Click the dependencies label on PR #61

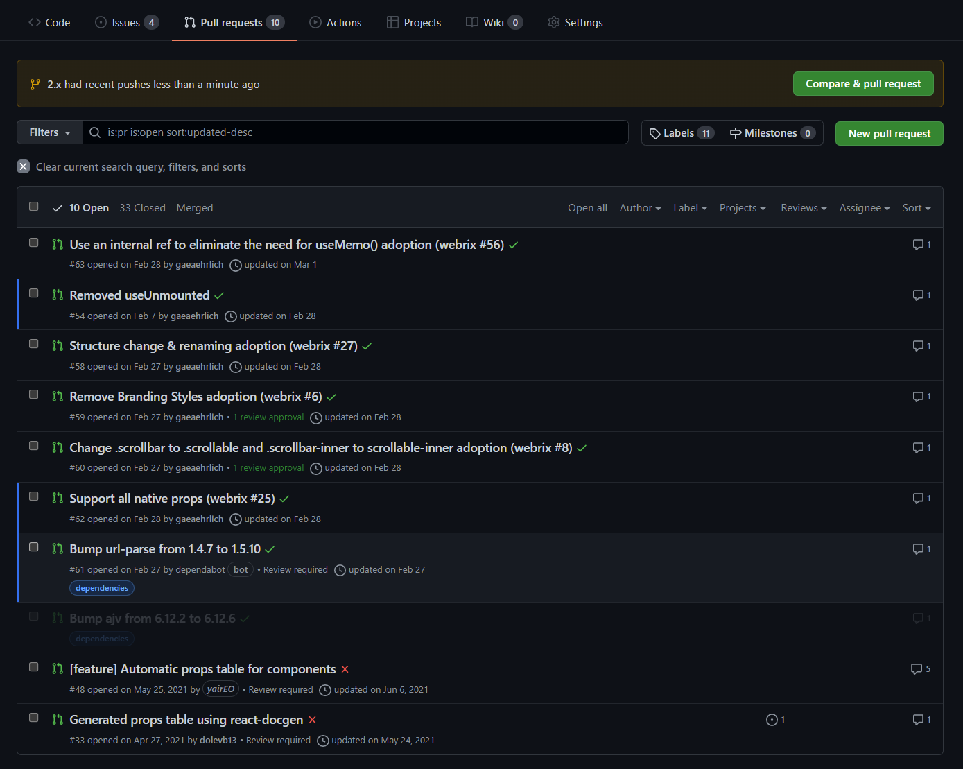pyautogui.click(x=101, y=587)
